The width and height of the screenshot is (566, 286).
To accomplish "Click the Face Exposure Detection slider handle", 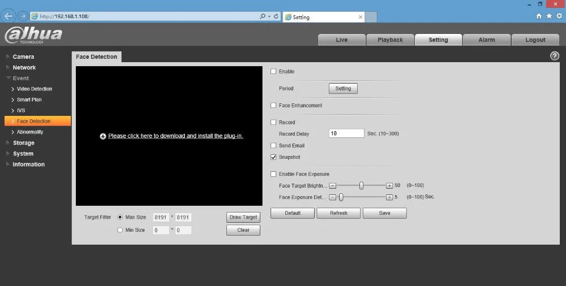I will [341, 197].
